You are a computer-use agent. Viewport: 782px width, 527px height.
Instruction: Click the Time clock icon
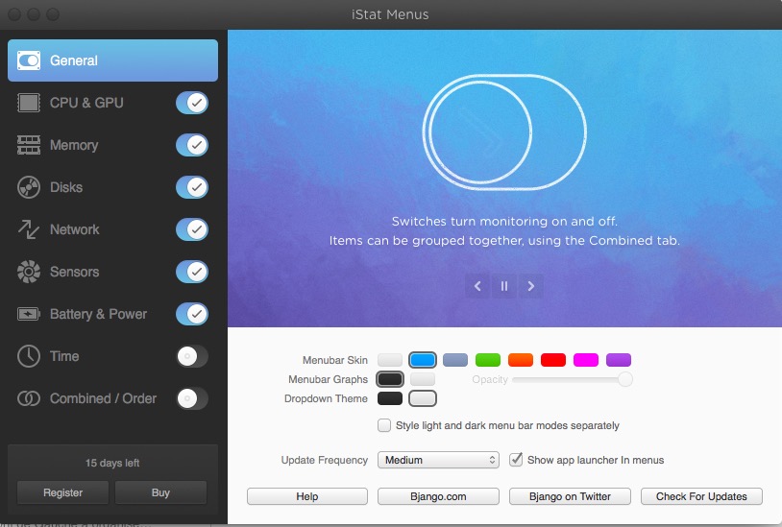(29, 356)
